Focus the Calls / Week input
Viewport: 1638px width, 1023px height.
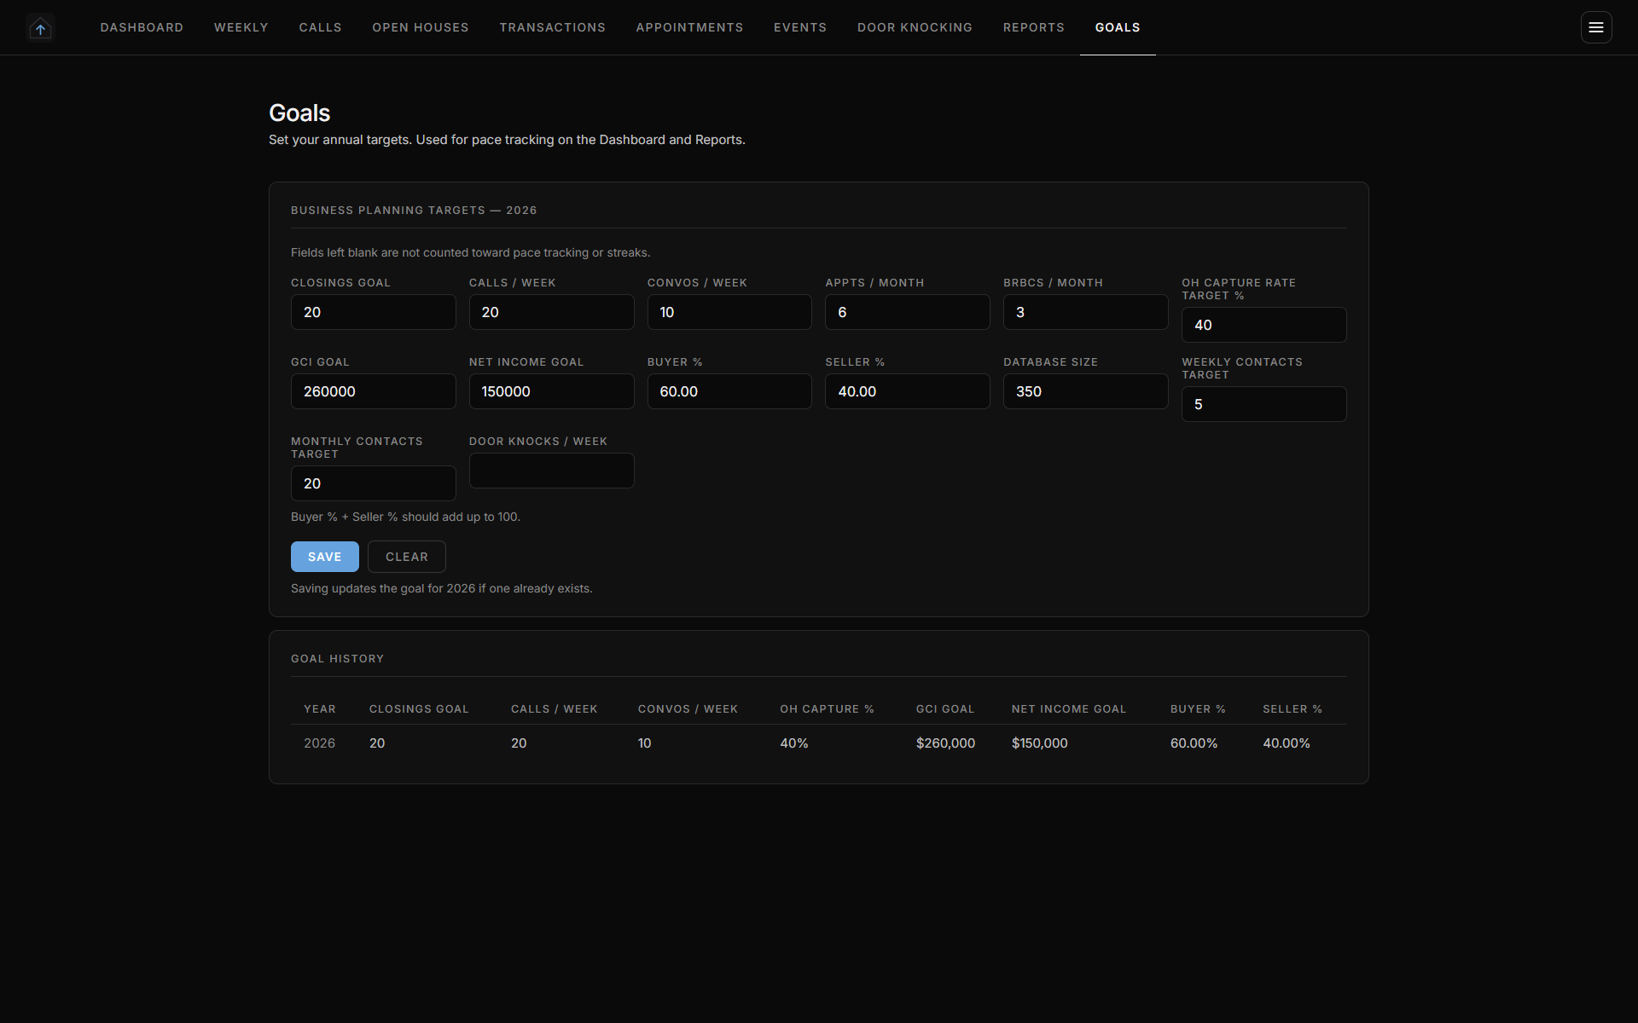coord(551,312)
